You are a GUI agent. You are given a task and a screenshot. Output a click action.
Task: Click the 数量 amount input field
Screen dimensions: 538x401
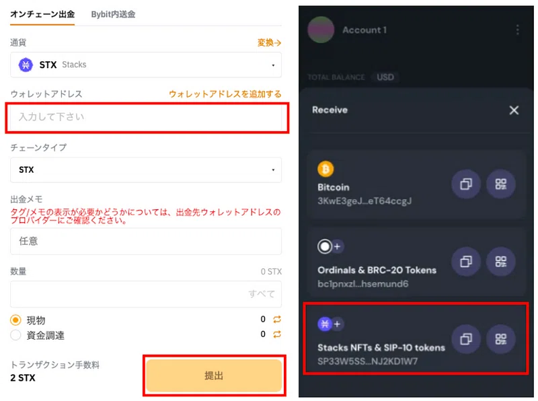pyautogui.click(x=146, y=294)
